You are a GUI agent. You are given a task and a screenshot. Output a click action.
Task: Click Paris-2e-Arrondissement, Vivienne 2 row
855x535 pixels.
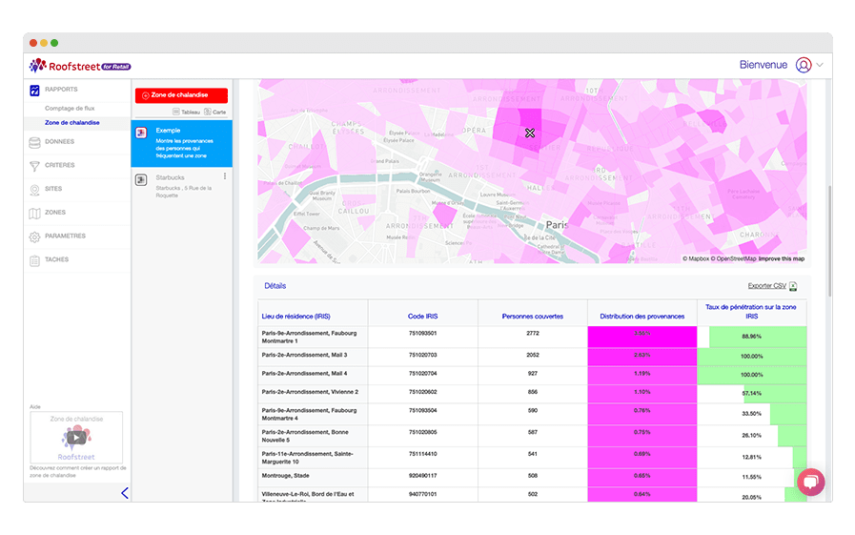(311, 392)
